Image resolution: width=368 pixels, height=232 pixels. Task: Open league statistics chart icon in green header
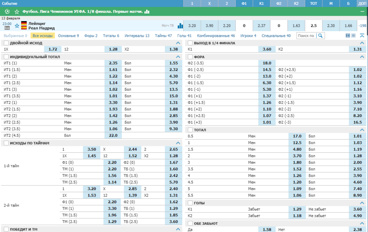[147, 11]
